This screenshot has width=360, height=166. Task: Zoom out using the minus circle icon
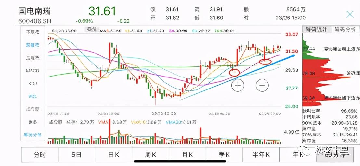pyautogui.click(x=262, y=85)
